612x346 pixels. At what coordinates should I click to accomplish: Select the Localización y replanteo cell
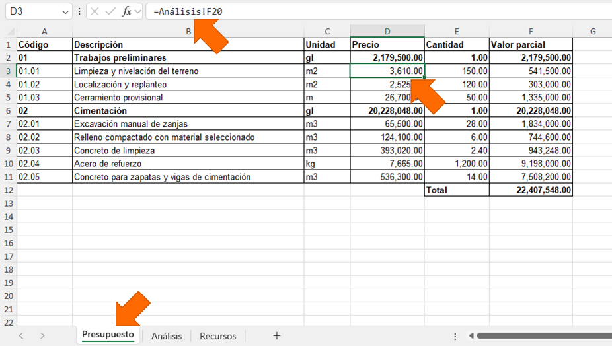188,85
